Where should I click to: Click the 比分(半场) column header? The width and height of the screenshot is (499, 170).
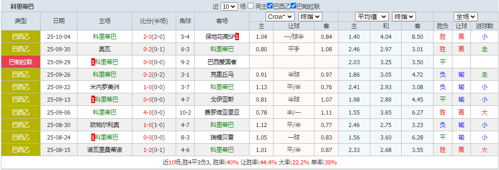[x=154, y=21]
